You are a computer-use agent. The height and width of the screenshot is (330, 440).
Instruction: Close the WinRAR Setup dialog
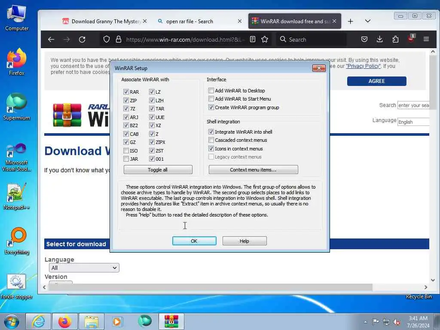[319, 68]
